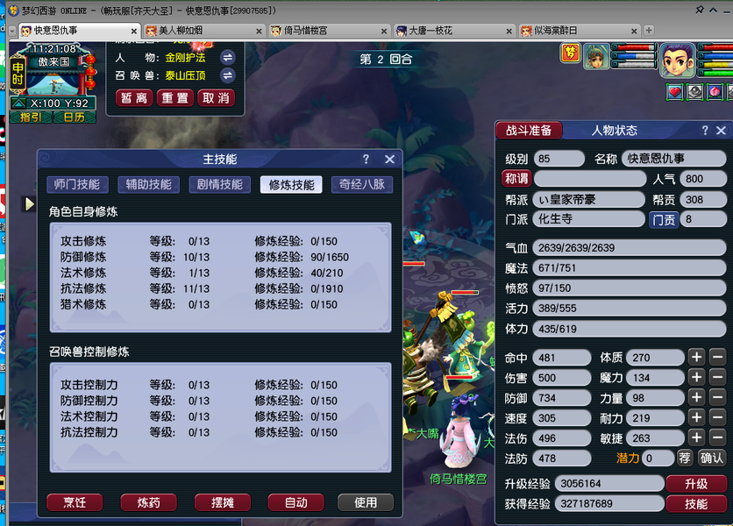Image resolution: width=733 pixels, height=526 pixels.
Task: Open the 指引 guide button
Action: [x=32, y=117]
